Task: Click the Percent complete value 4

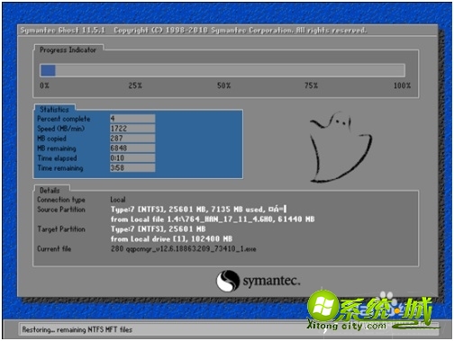Action: point(132,119)
